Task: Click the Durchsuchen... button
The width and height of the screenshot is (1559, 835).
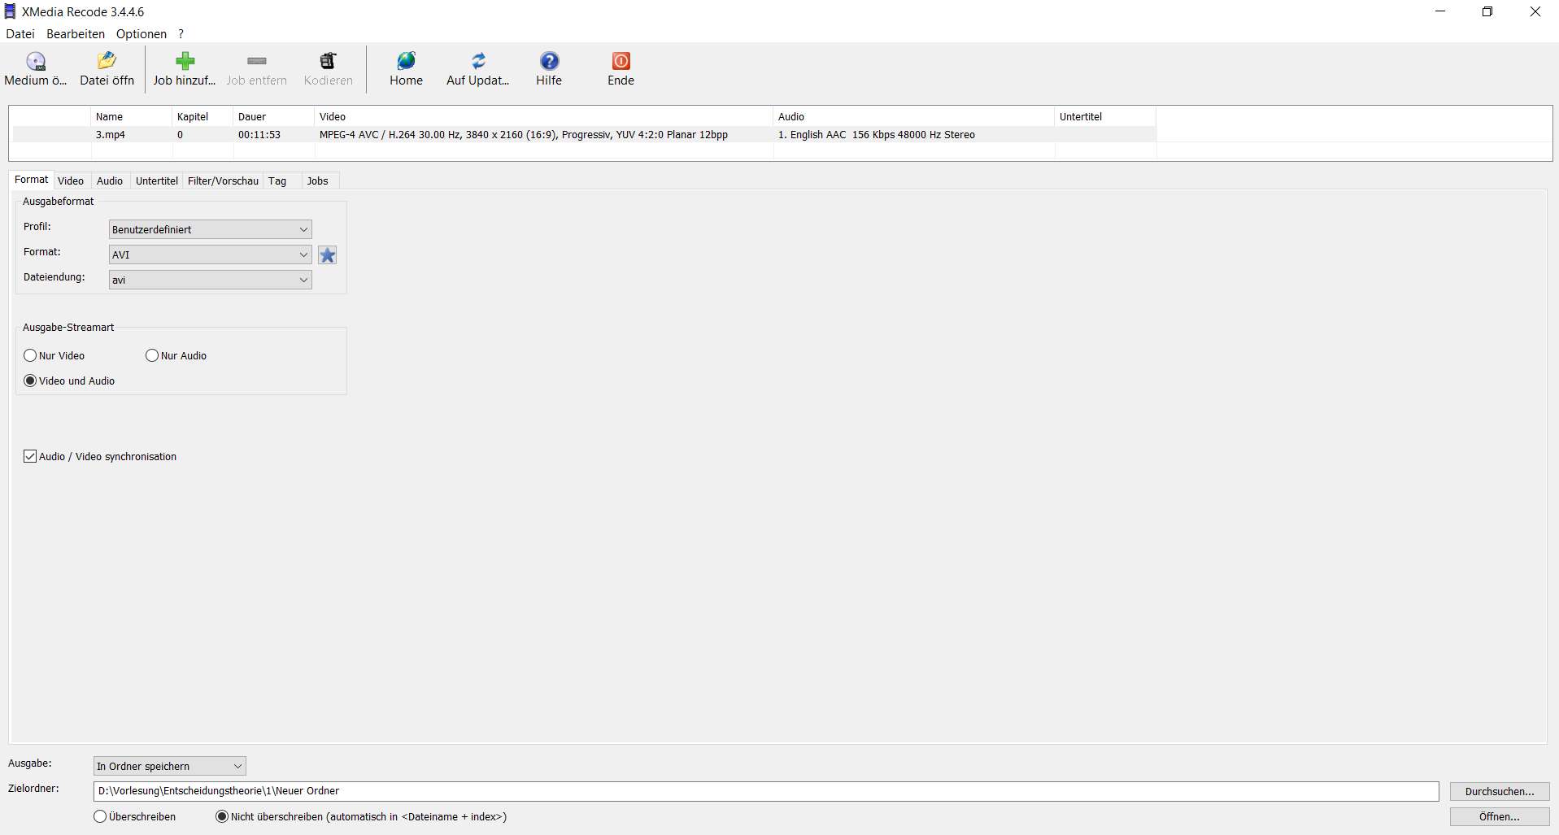Action: tap(1500, 791)
